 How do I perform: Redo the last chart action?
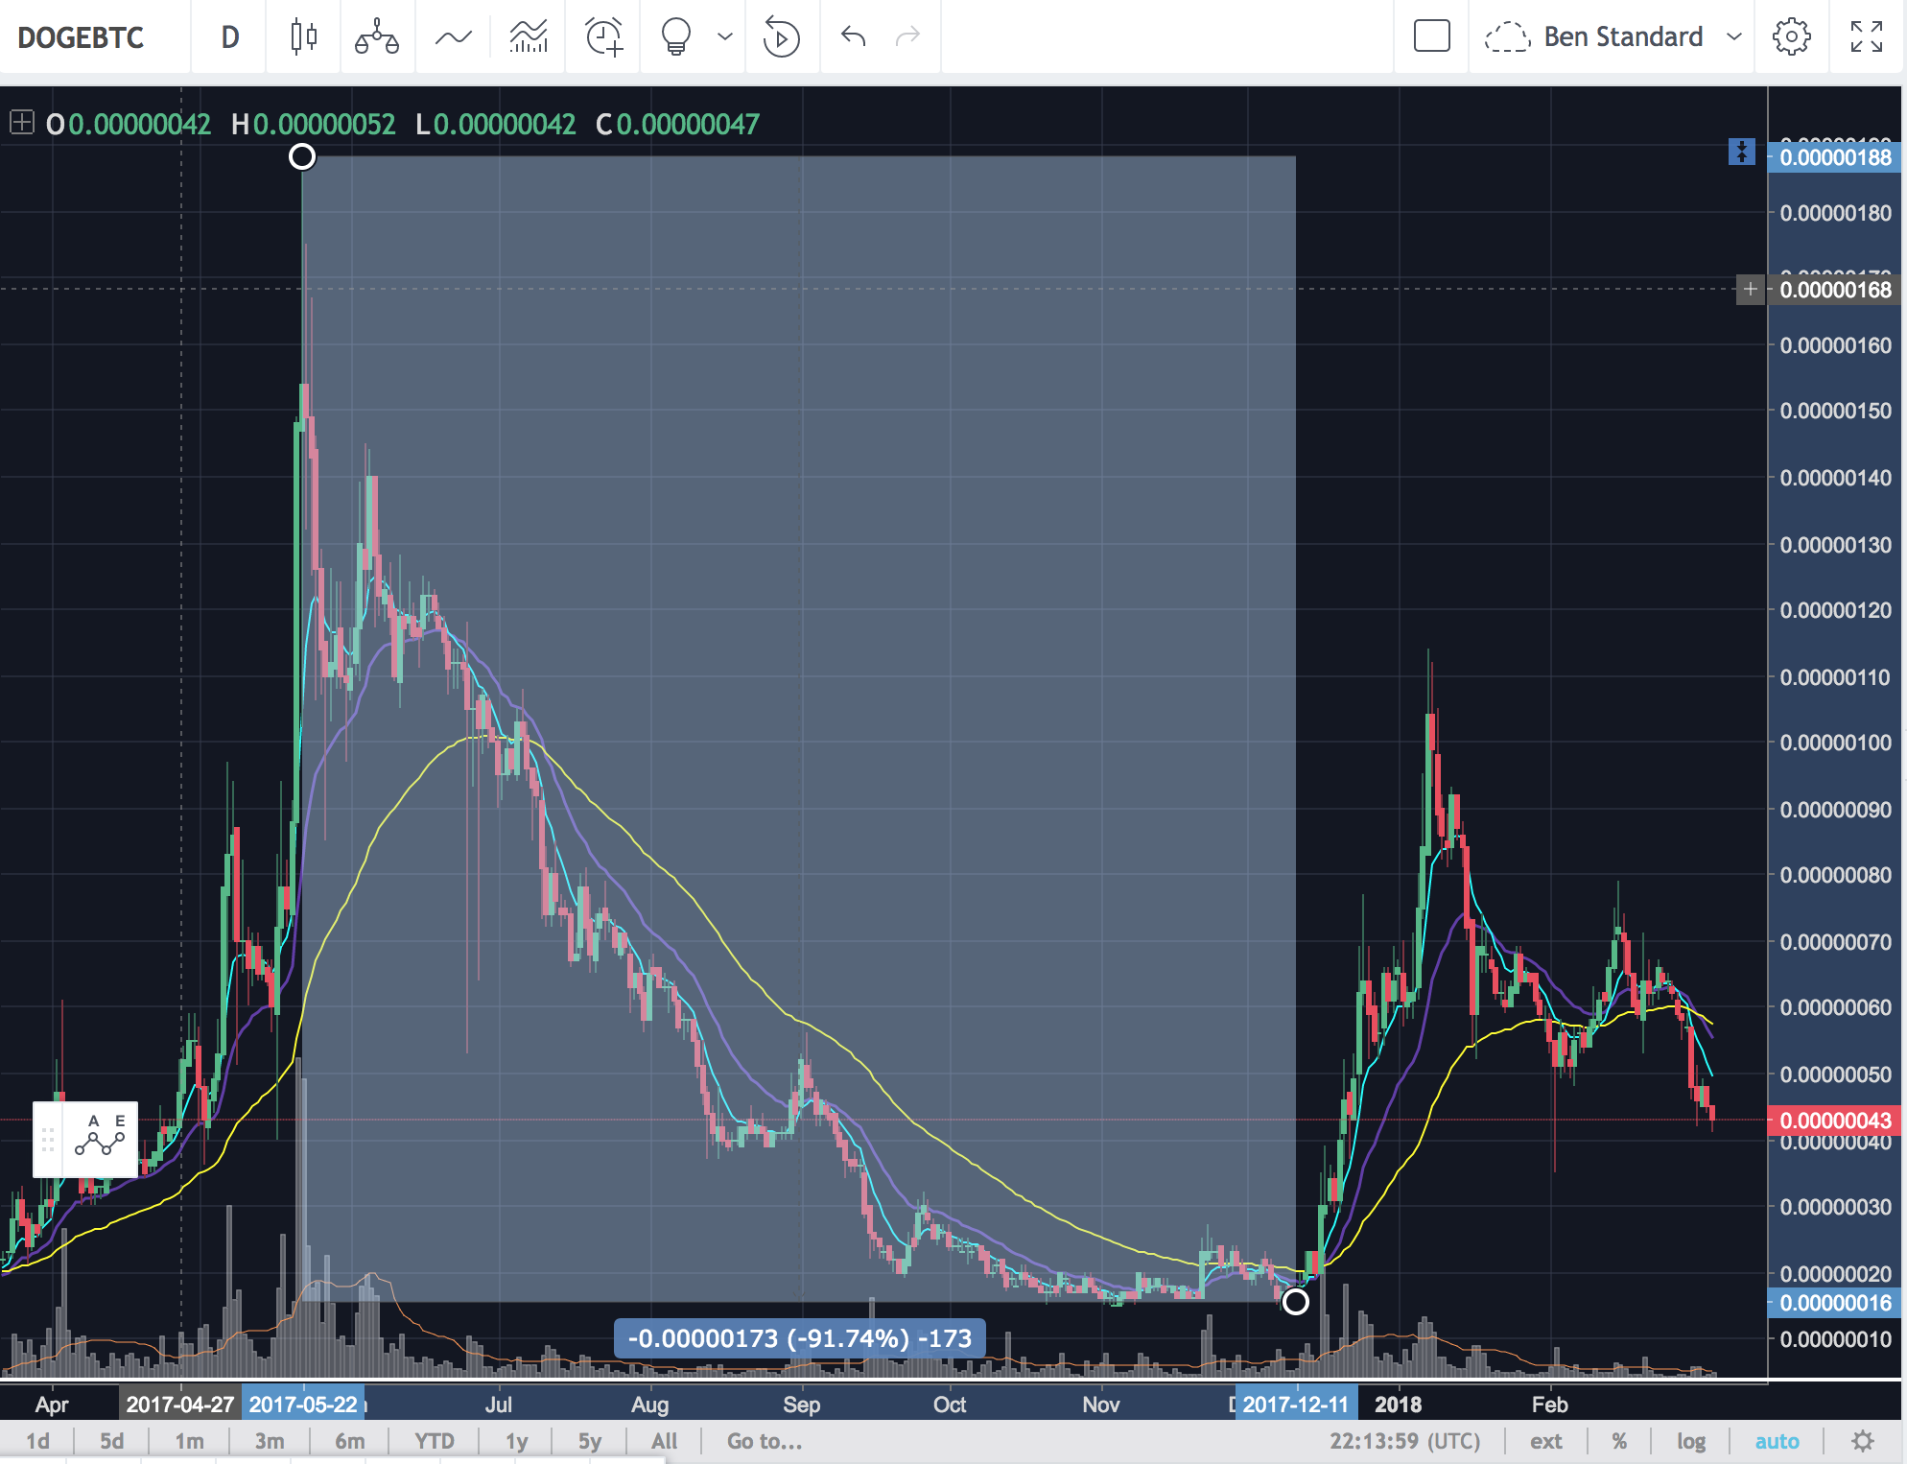click(906, 37)
